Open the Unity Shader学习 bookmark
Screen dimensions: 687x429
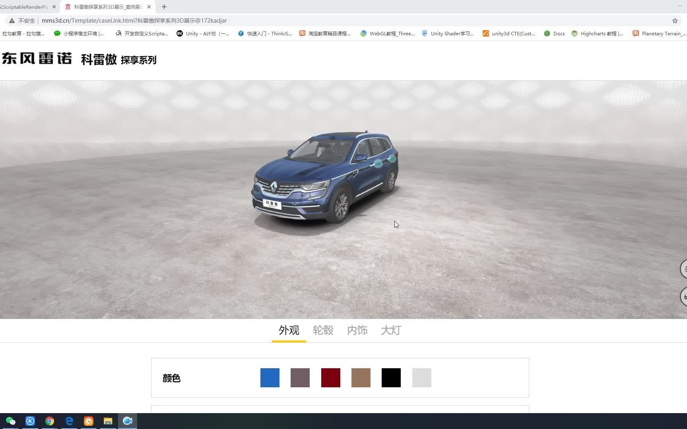tap(448, 33)
